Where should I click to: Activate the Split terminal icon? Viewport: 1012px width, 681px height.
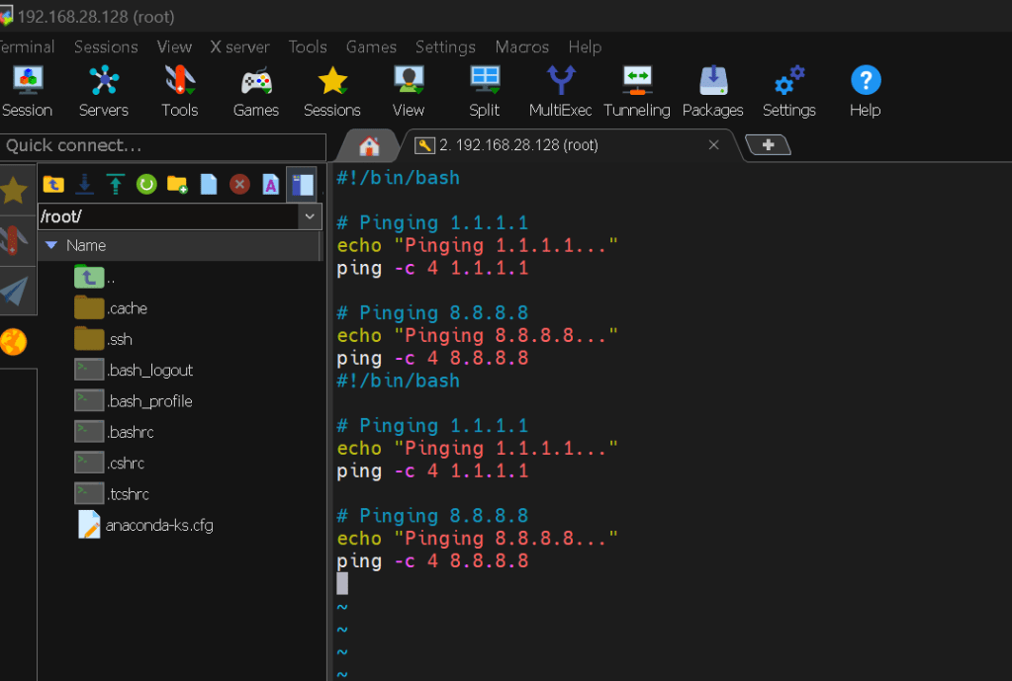[485, 92]
